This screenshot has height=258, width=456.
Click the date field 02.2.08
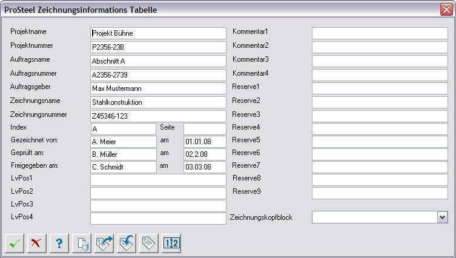point(205,154)
